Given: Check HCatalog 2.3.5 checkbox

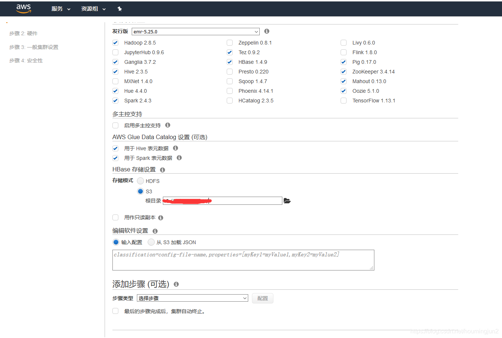Looking at the screenshot, I should 230,101.
